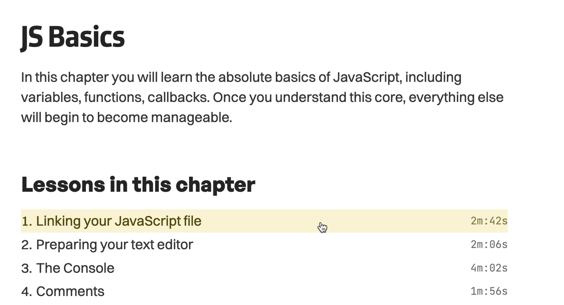Click the 1m:56s duration beside Comments
564x305 pixels.
[x=489, y=292]
